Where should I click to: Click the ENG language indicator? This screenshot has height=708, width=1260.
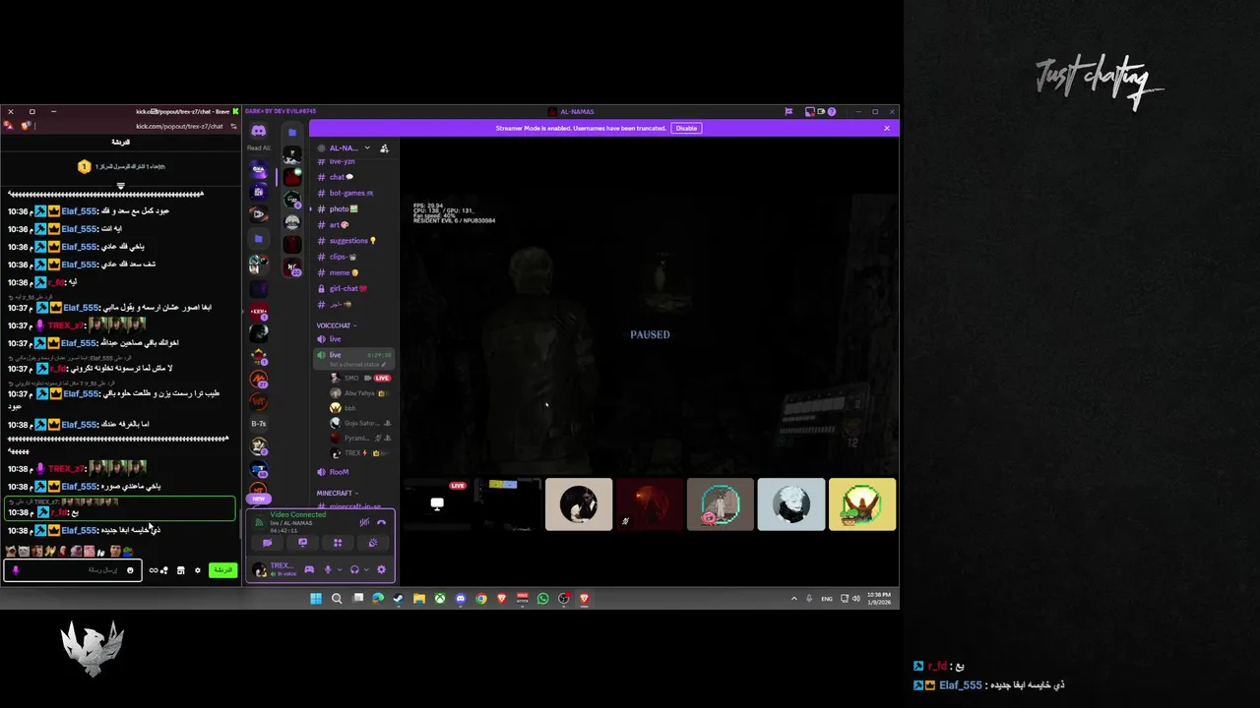pyautogui.click(x=827, y=598)
